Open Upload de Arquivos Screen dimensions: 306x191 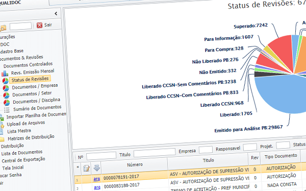(26, 124)
